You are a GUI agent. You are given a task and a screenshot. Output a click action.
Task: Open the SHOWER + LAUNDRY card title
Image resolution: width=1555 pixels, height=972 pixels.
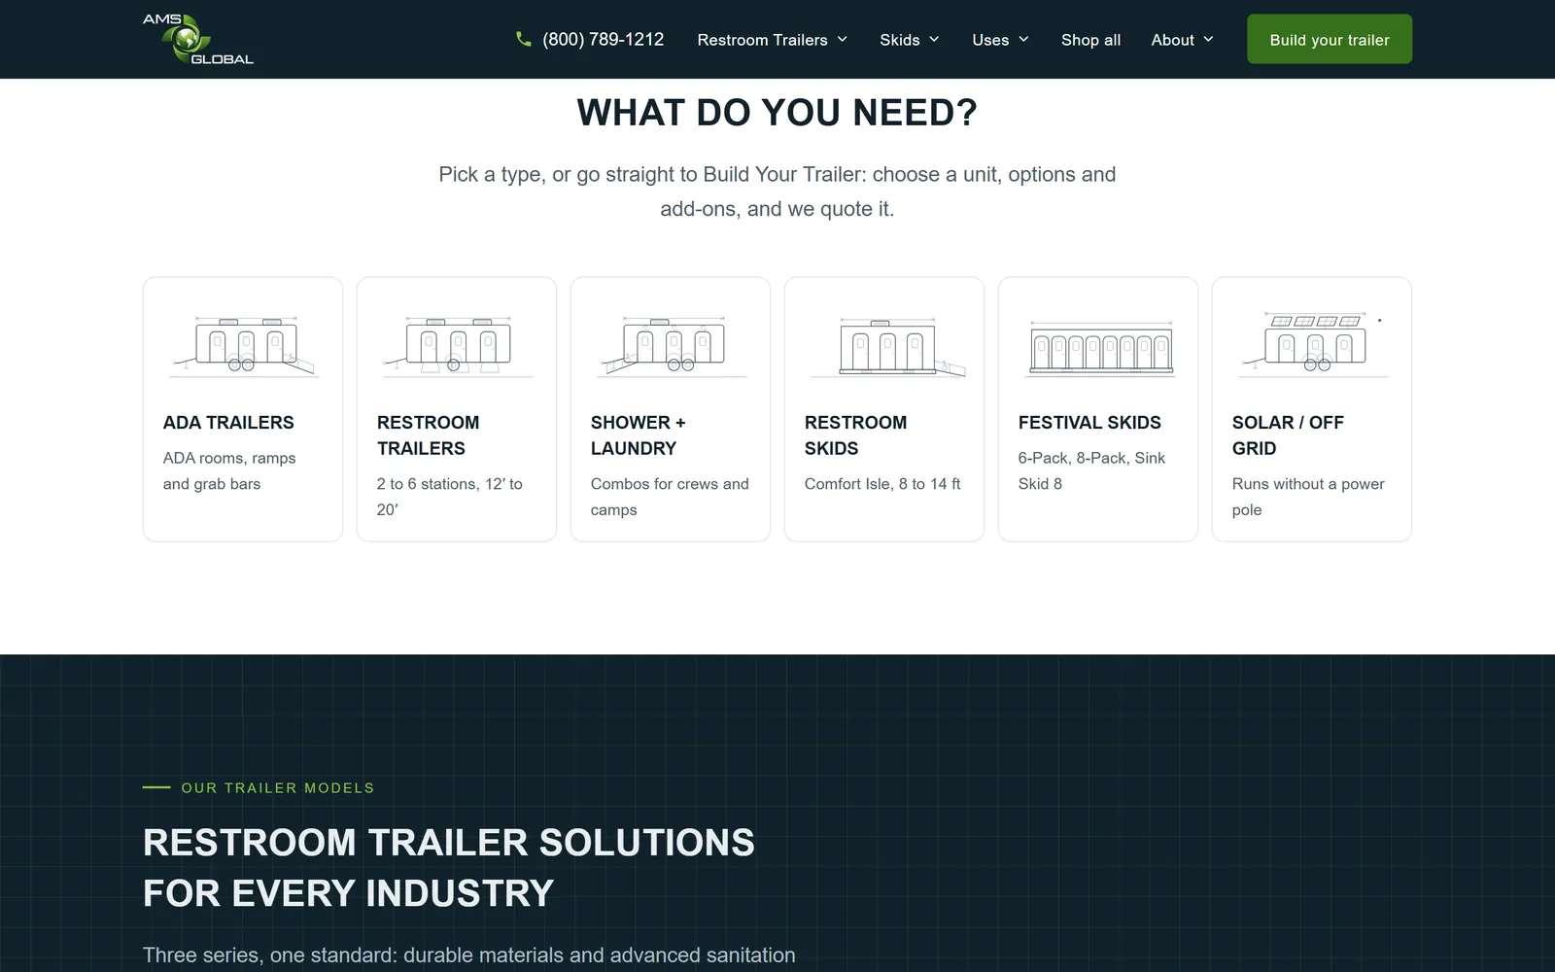(639, 435)
